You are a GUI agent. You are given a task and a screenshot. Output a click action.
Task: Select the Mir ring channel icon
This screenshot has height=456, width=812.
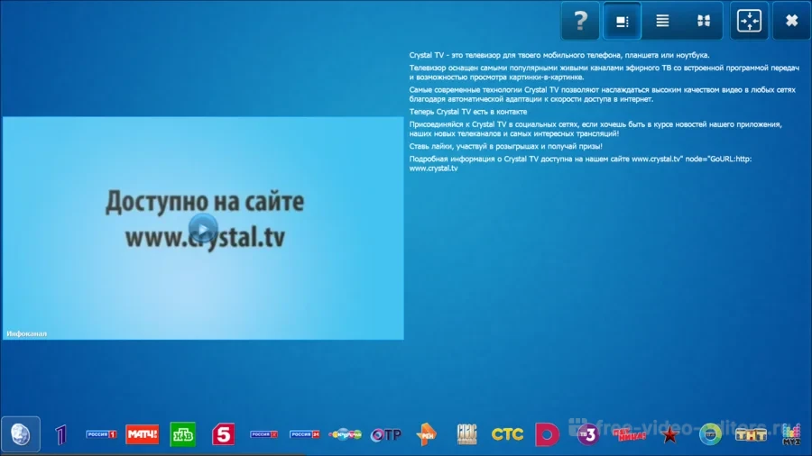coord(711,434)
